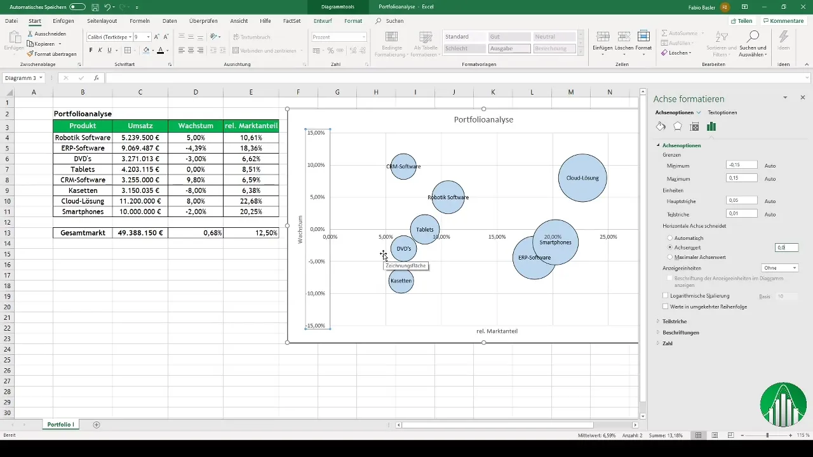The image size is (813, 457).
Task: Click the eraser Löschen icon
Action: pyautogui.click(x=664, y=53)
